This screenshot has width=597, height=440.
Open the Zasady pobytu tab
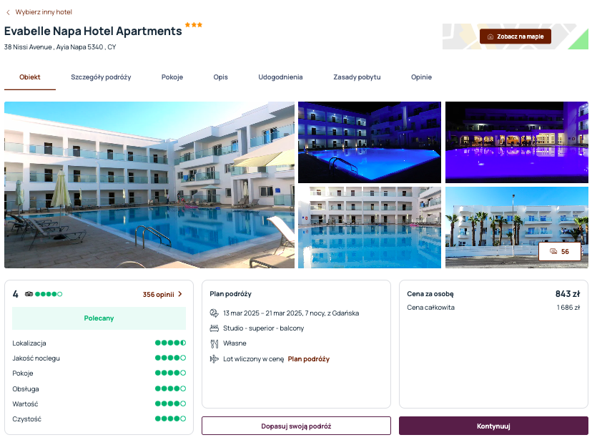(357, 77)
